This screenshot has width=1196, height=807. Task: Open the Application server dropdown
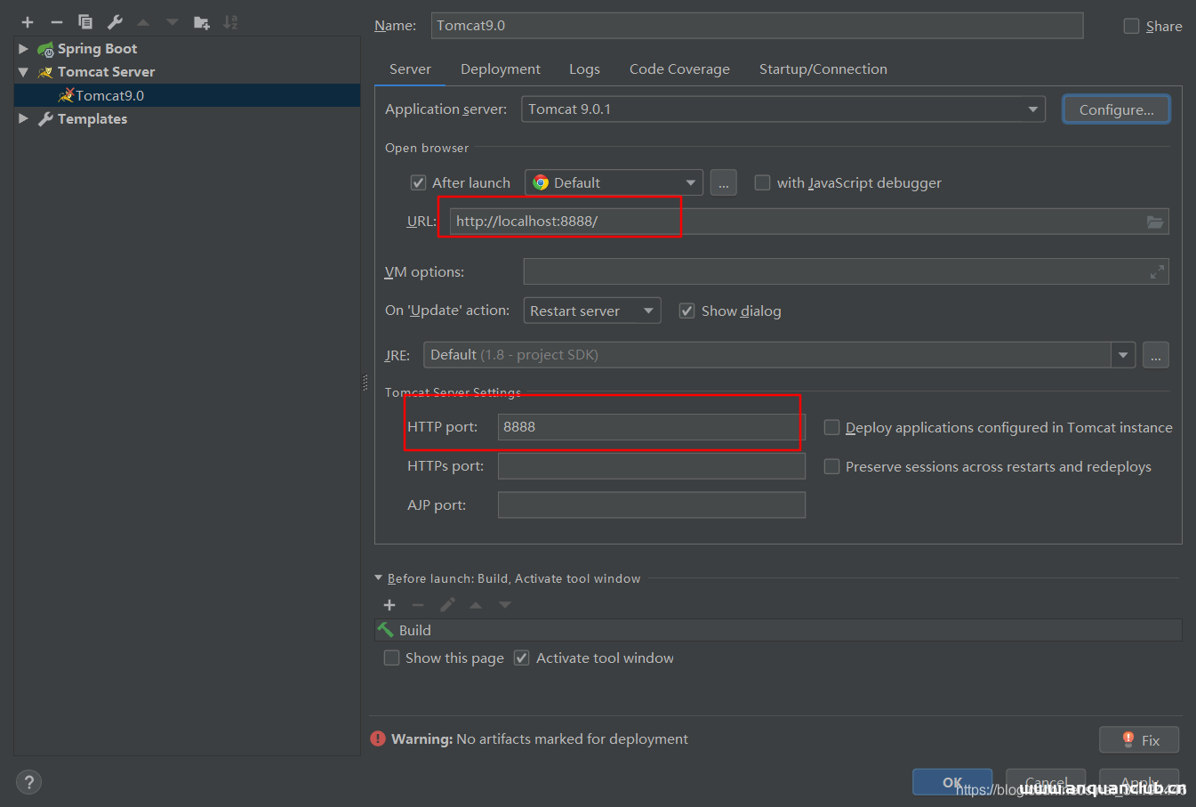(x=783, y=109)
